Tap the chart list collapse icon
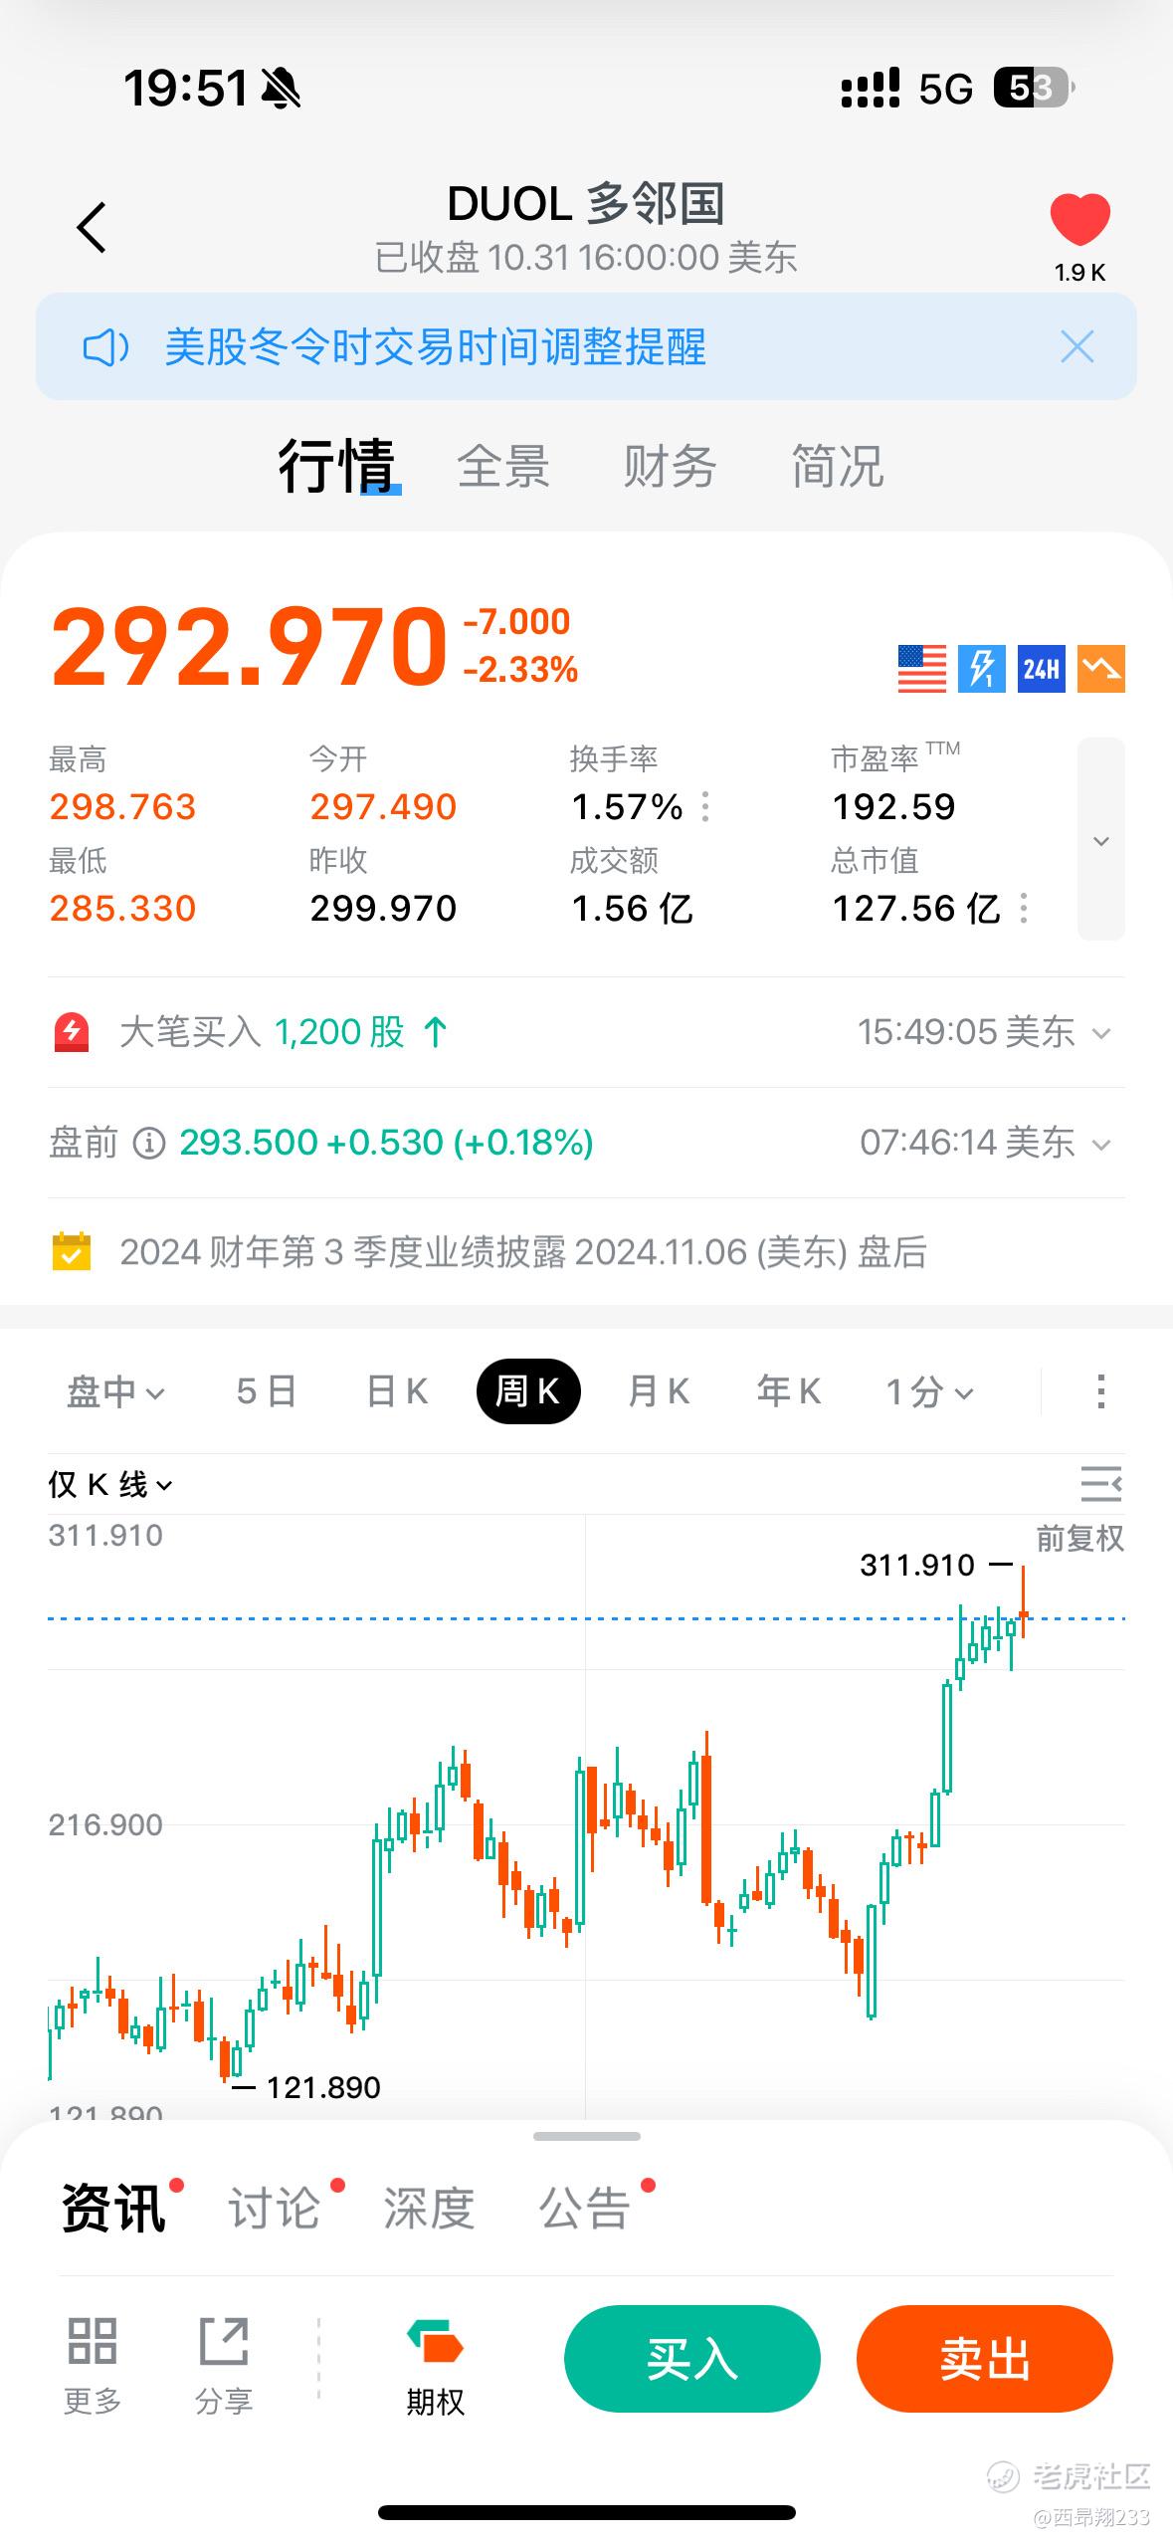This screenshot has width=1173, height=2544. tap(1101, 1484)
